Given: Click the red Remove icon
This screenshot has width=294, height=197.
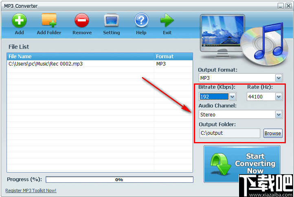Looking at the screenshot, I should tap(82, 20).
